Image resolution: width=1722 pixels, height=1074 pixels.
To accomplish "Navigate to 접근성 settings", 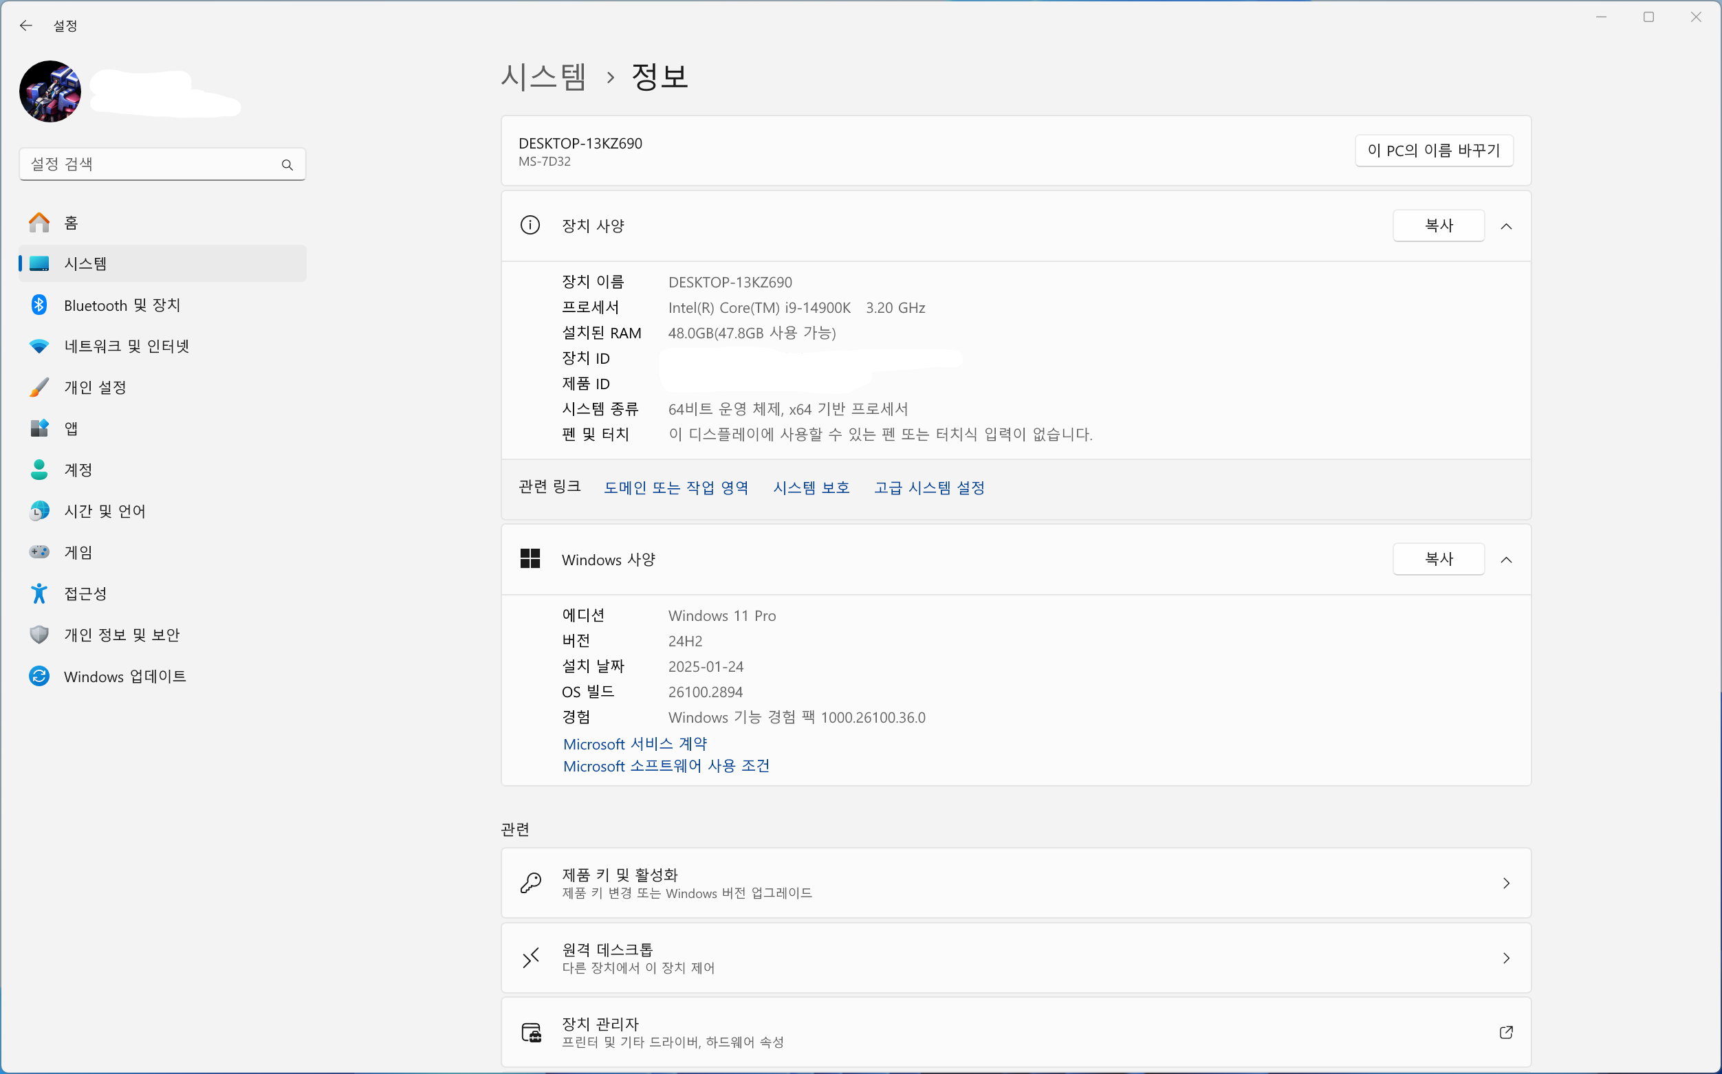I will (163, 593).
